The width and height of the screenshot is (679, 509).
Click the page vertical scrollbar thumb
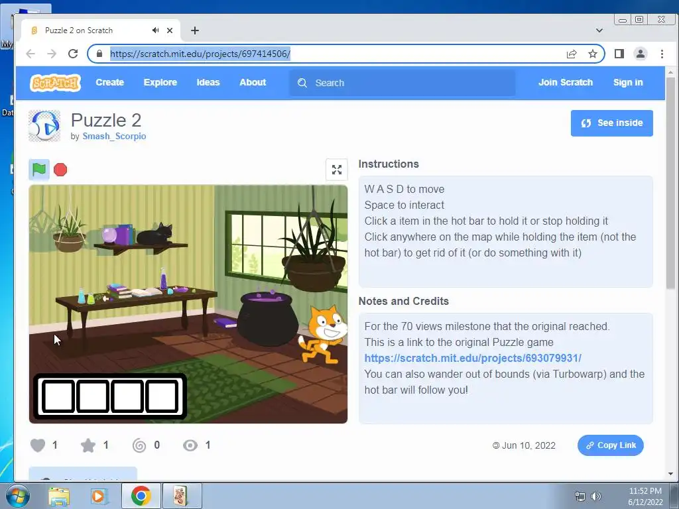coord(670,184)
